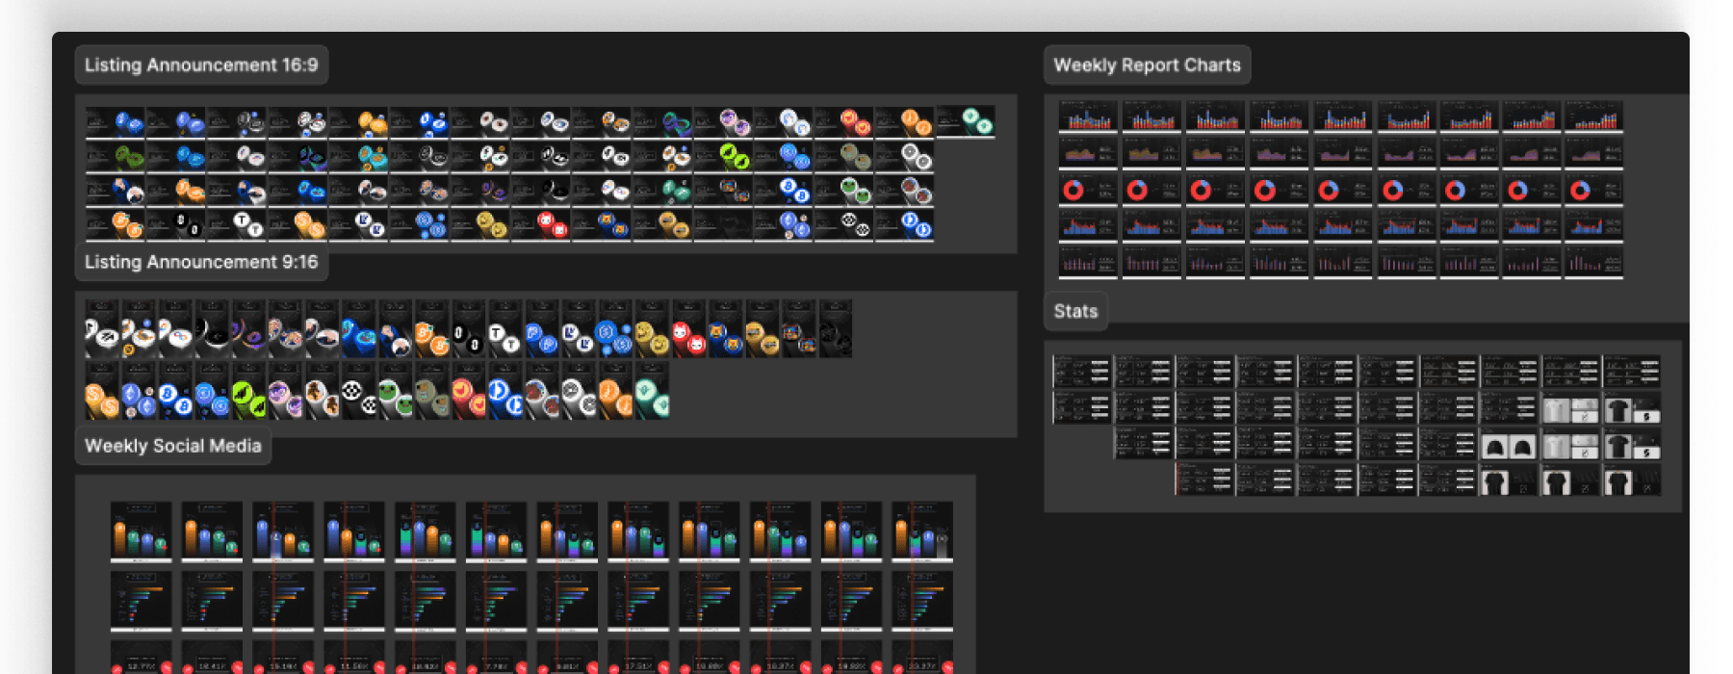
Task: Select black "T" coin frame in Listing Announcement 16:9
Action: 237,225
